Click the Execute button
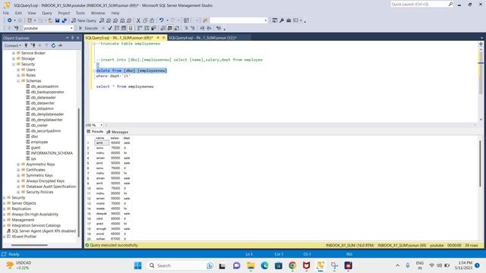486x273 pixels. 88,28
